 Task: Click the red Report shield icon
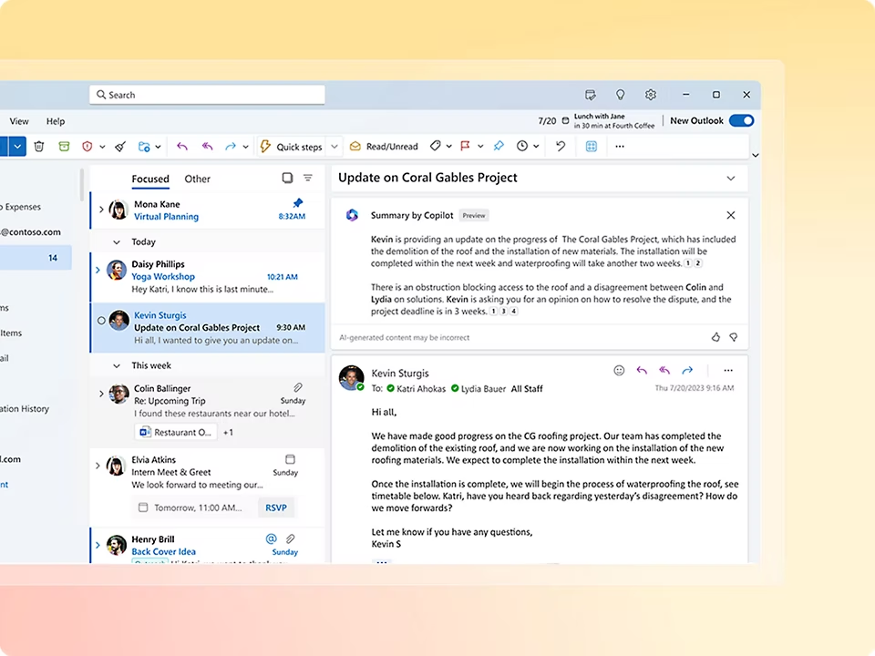tap(87, 147)
